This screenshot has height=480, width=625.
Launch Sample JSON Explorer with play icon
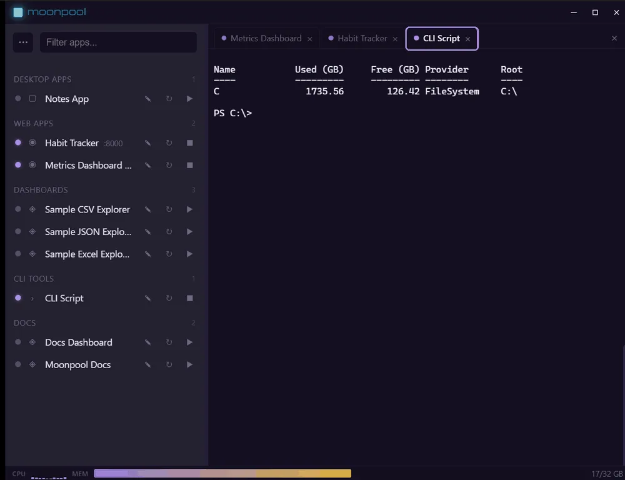(190, 232)
